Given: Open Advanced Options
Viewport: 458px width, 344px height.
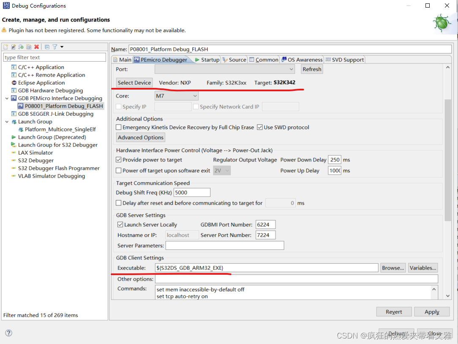Looking at the screenshot, I should pyautogui.click(x=141, y=137).
